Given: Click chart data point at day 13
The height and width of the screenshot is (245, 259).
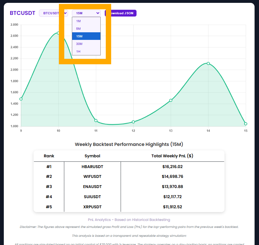Looking at the screenshot, I should (171, 100).
